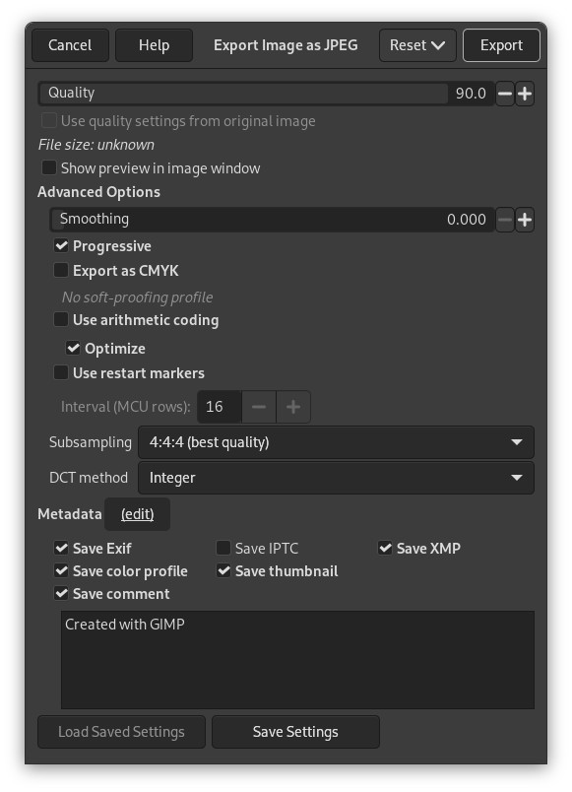Screen dimensions: 572x792
Task: Enable Use restart markers
Action: [x=60, y=372]
